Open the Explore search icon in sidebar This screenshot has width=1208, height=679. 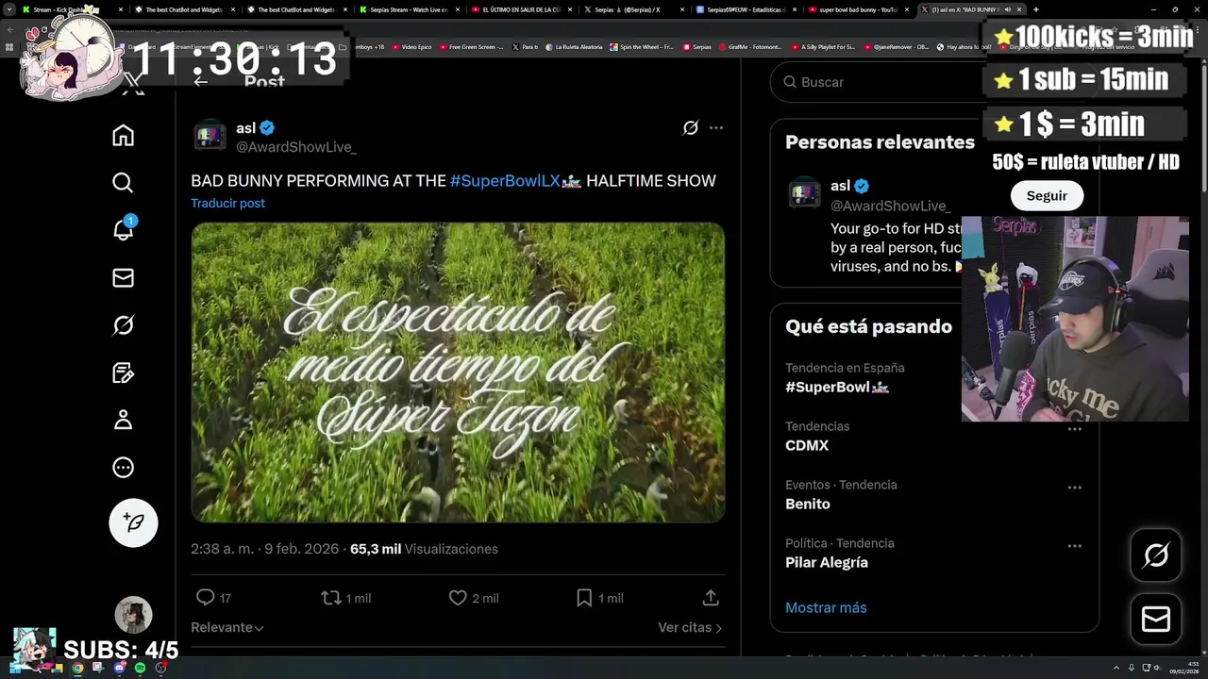(123, 182)
